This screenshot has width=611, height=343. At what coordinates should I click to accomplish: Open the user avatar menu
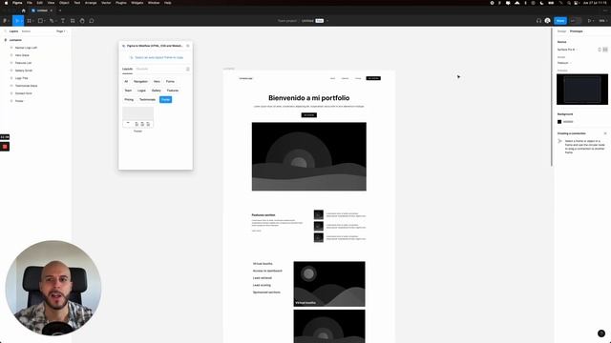tap(547, 21)
